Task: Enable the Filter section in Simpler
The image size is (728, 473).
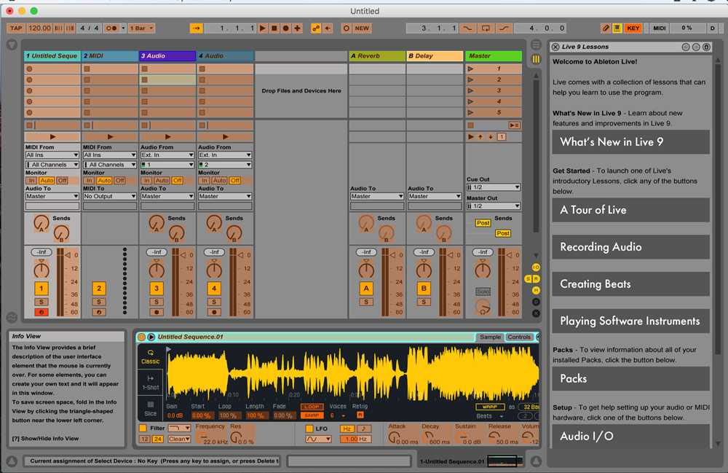Action: click(143, 429)
